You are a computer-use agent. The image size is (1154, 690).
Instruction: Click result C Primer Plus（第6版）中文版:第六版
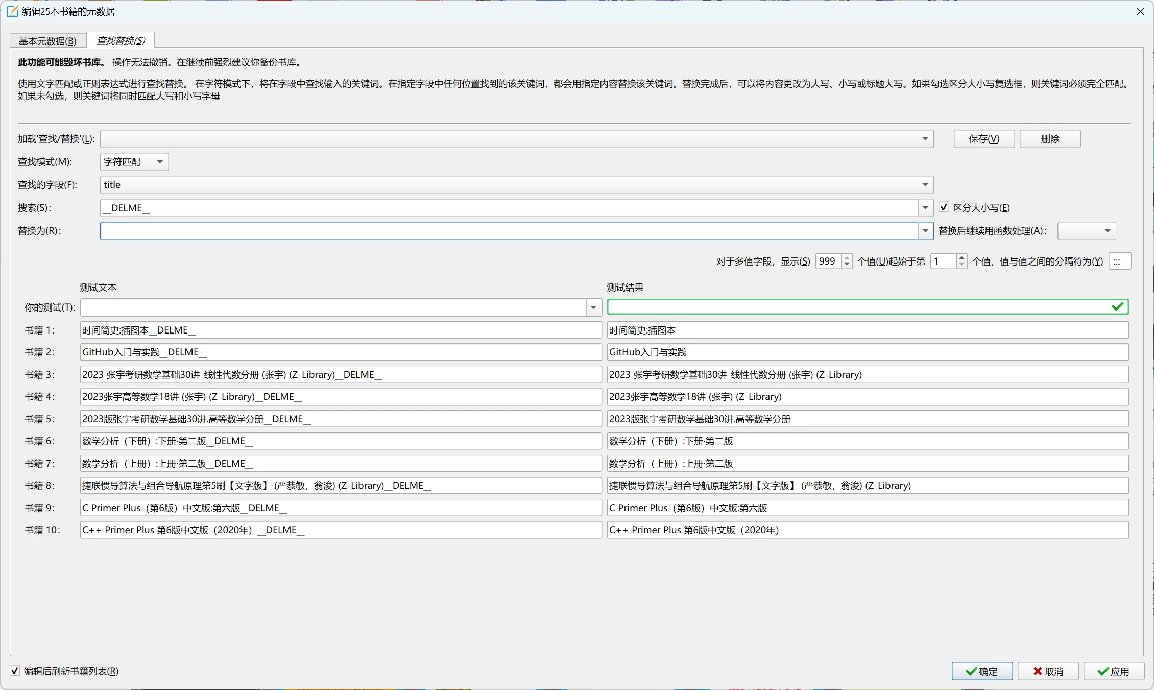(x=868, y=508)
